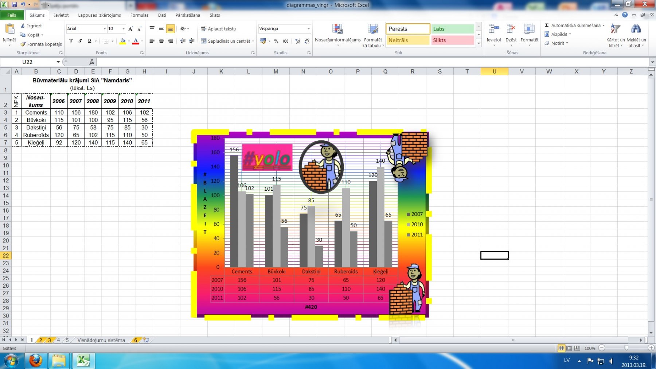Apply yellow fill color bucket

[123, 41]
